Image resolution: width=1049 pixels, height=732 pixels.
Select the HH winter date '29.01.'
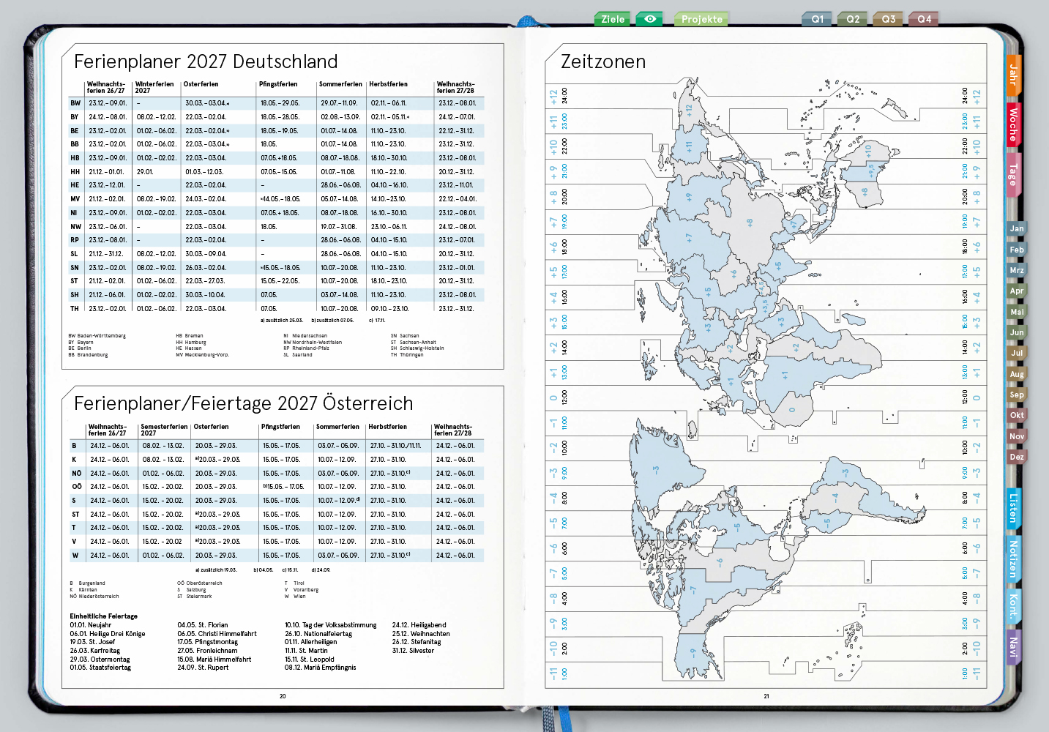(x=145, y=172)
